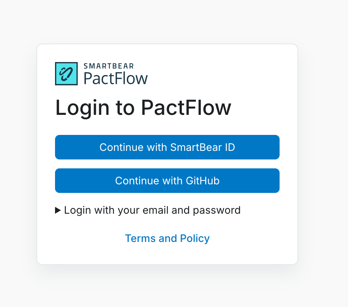Select the PactFlow wordmark next to the logo
The height and width of the screenshot is (307, 348).
point(116,78)
